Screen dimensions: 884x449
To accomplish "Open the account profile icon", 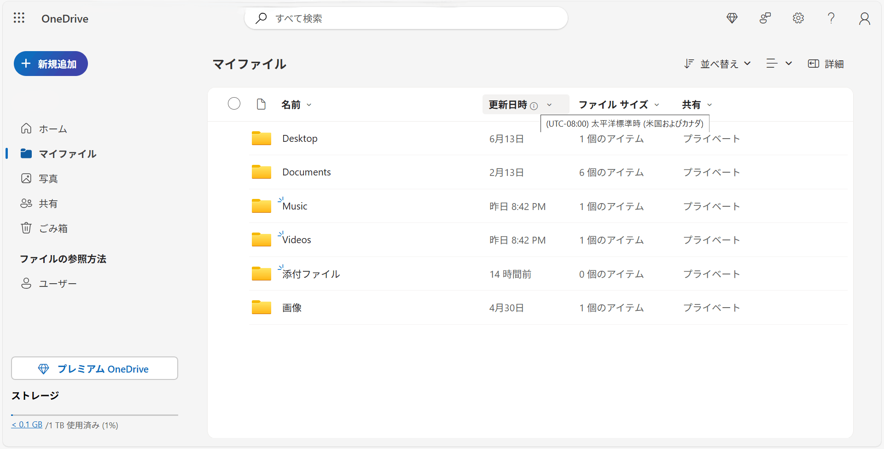I will click(864, 18).
